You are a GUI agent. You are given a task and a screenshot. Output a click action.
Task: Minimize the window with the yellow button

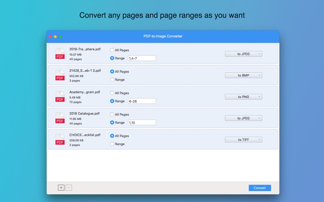[x=55, y=37]
